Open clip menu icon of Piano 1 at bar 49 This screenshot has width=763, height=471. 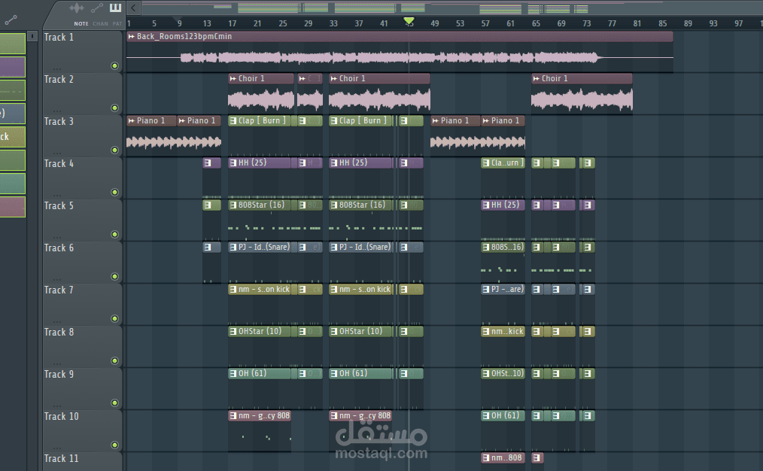coord(436,120)
